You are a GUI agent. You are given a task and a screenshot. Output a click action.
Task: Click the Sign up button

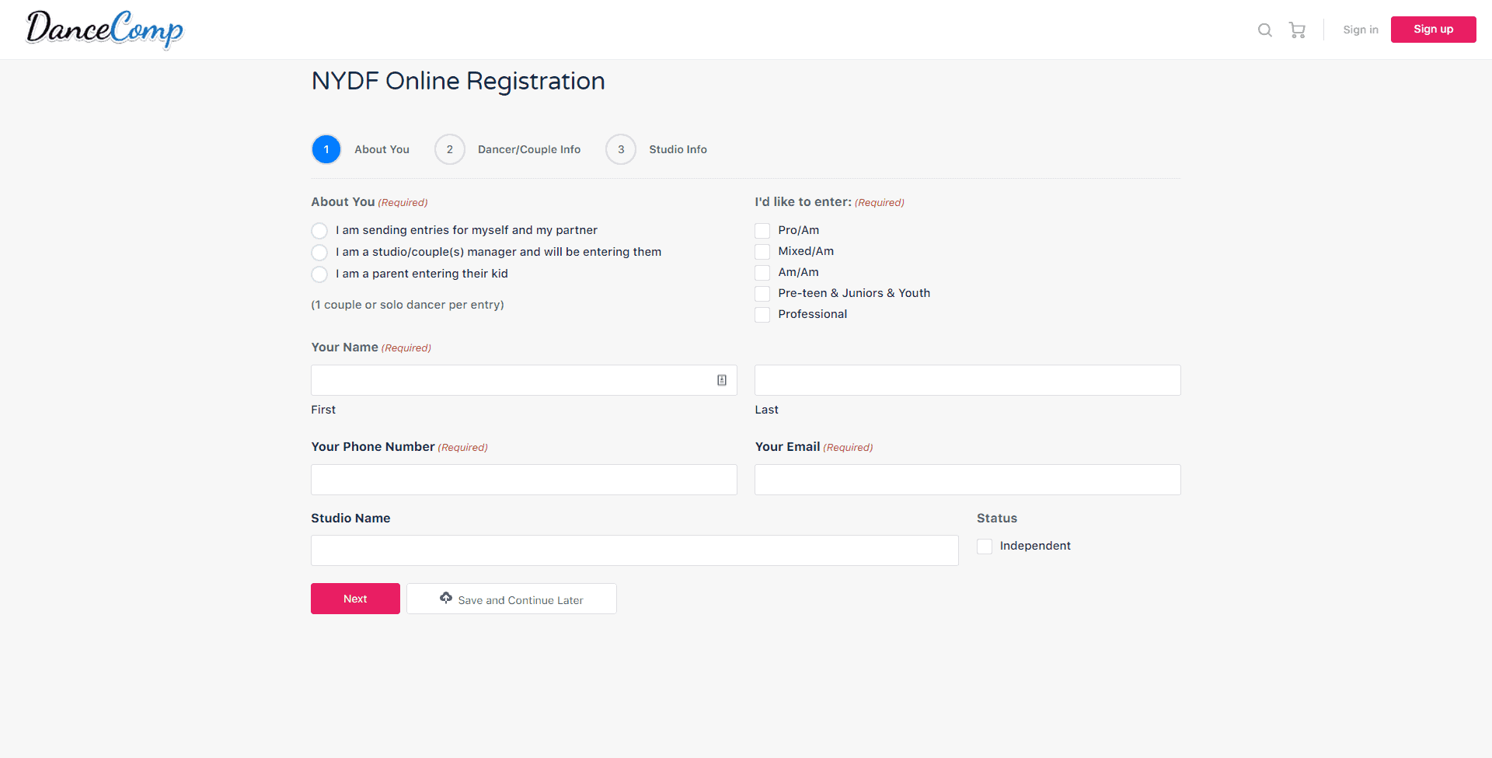pyautogui.click(x=1433, y=30)
